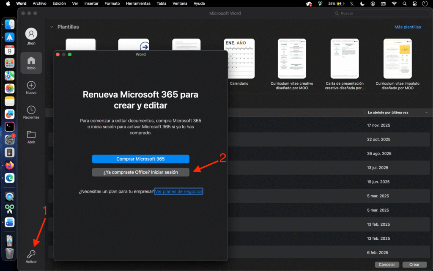The width and height of the screenshot is (433, 271).
Task: Collapse the Plantillas section chevron
Action: (52, 27)
